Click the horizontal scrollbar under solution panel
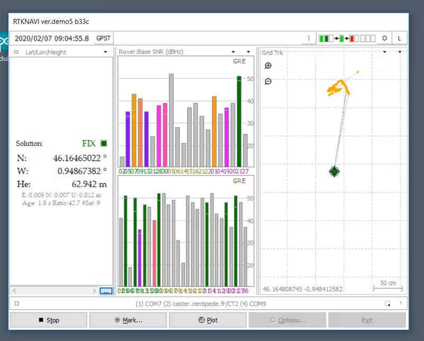The height and width of the screenshot is (341, 424). coord(53,291)
